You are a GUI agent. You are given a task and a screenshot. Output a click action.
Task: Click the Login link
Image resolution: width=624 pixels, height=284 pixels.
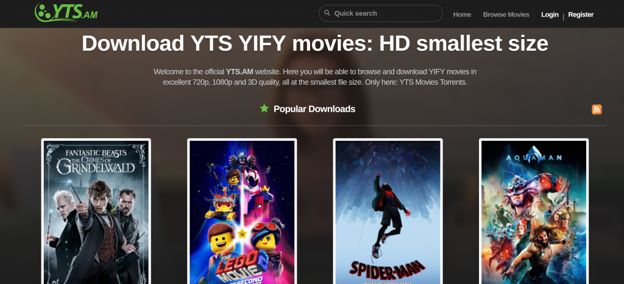pyautogui.click(x=550, y=14)
